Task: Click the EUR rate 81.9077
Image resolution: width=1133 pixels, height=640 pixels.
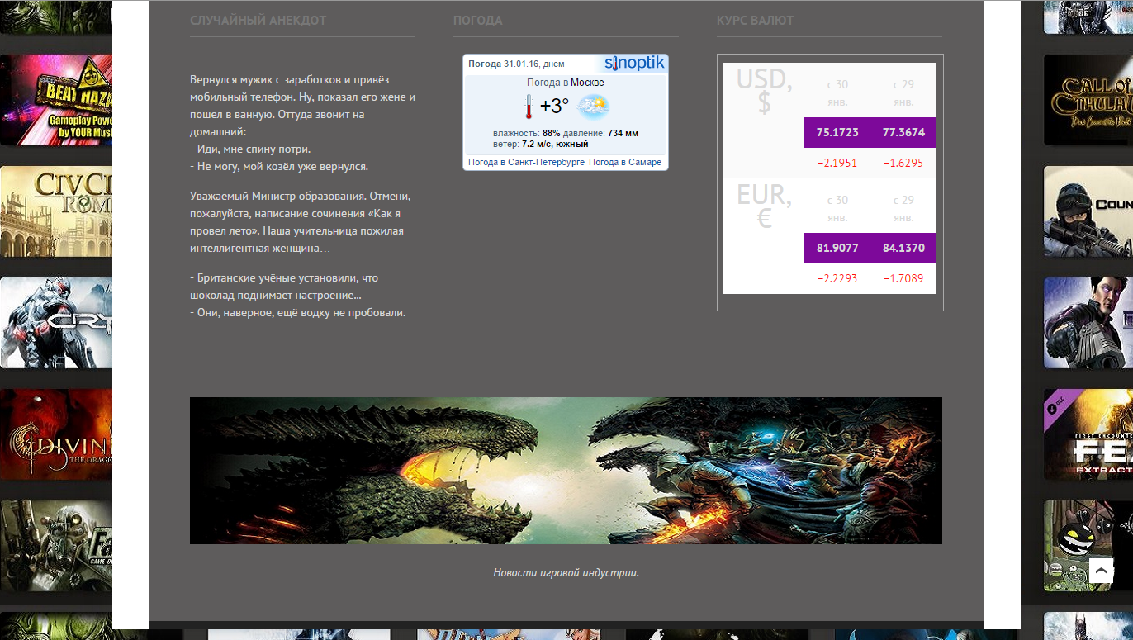Action: coord(837,248)
